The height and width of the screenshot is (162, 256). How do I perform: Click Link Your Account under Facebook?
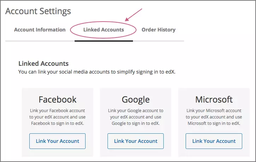57,141
